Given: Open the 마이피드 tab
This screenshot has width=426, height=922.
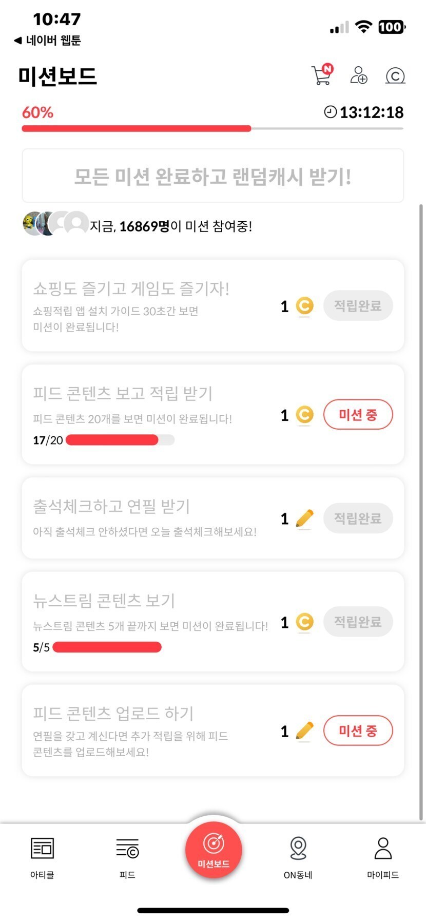Looking at the screenshot, I should 383,857.
